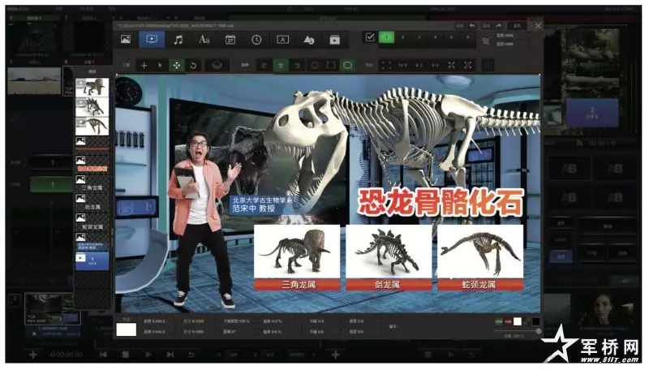This screenshot has height=370, width=649.
Task: Toggle center alignment button
Action: coord(281,64)
